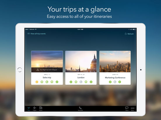Screen dimensions: 161x120
Task: Click View all trip events link
Action: 38,34
